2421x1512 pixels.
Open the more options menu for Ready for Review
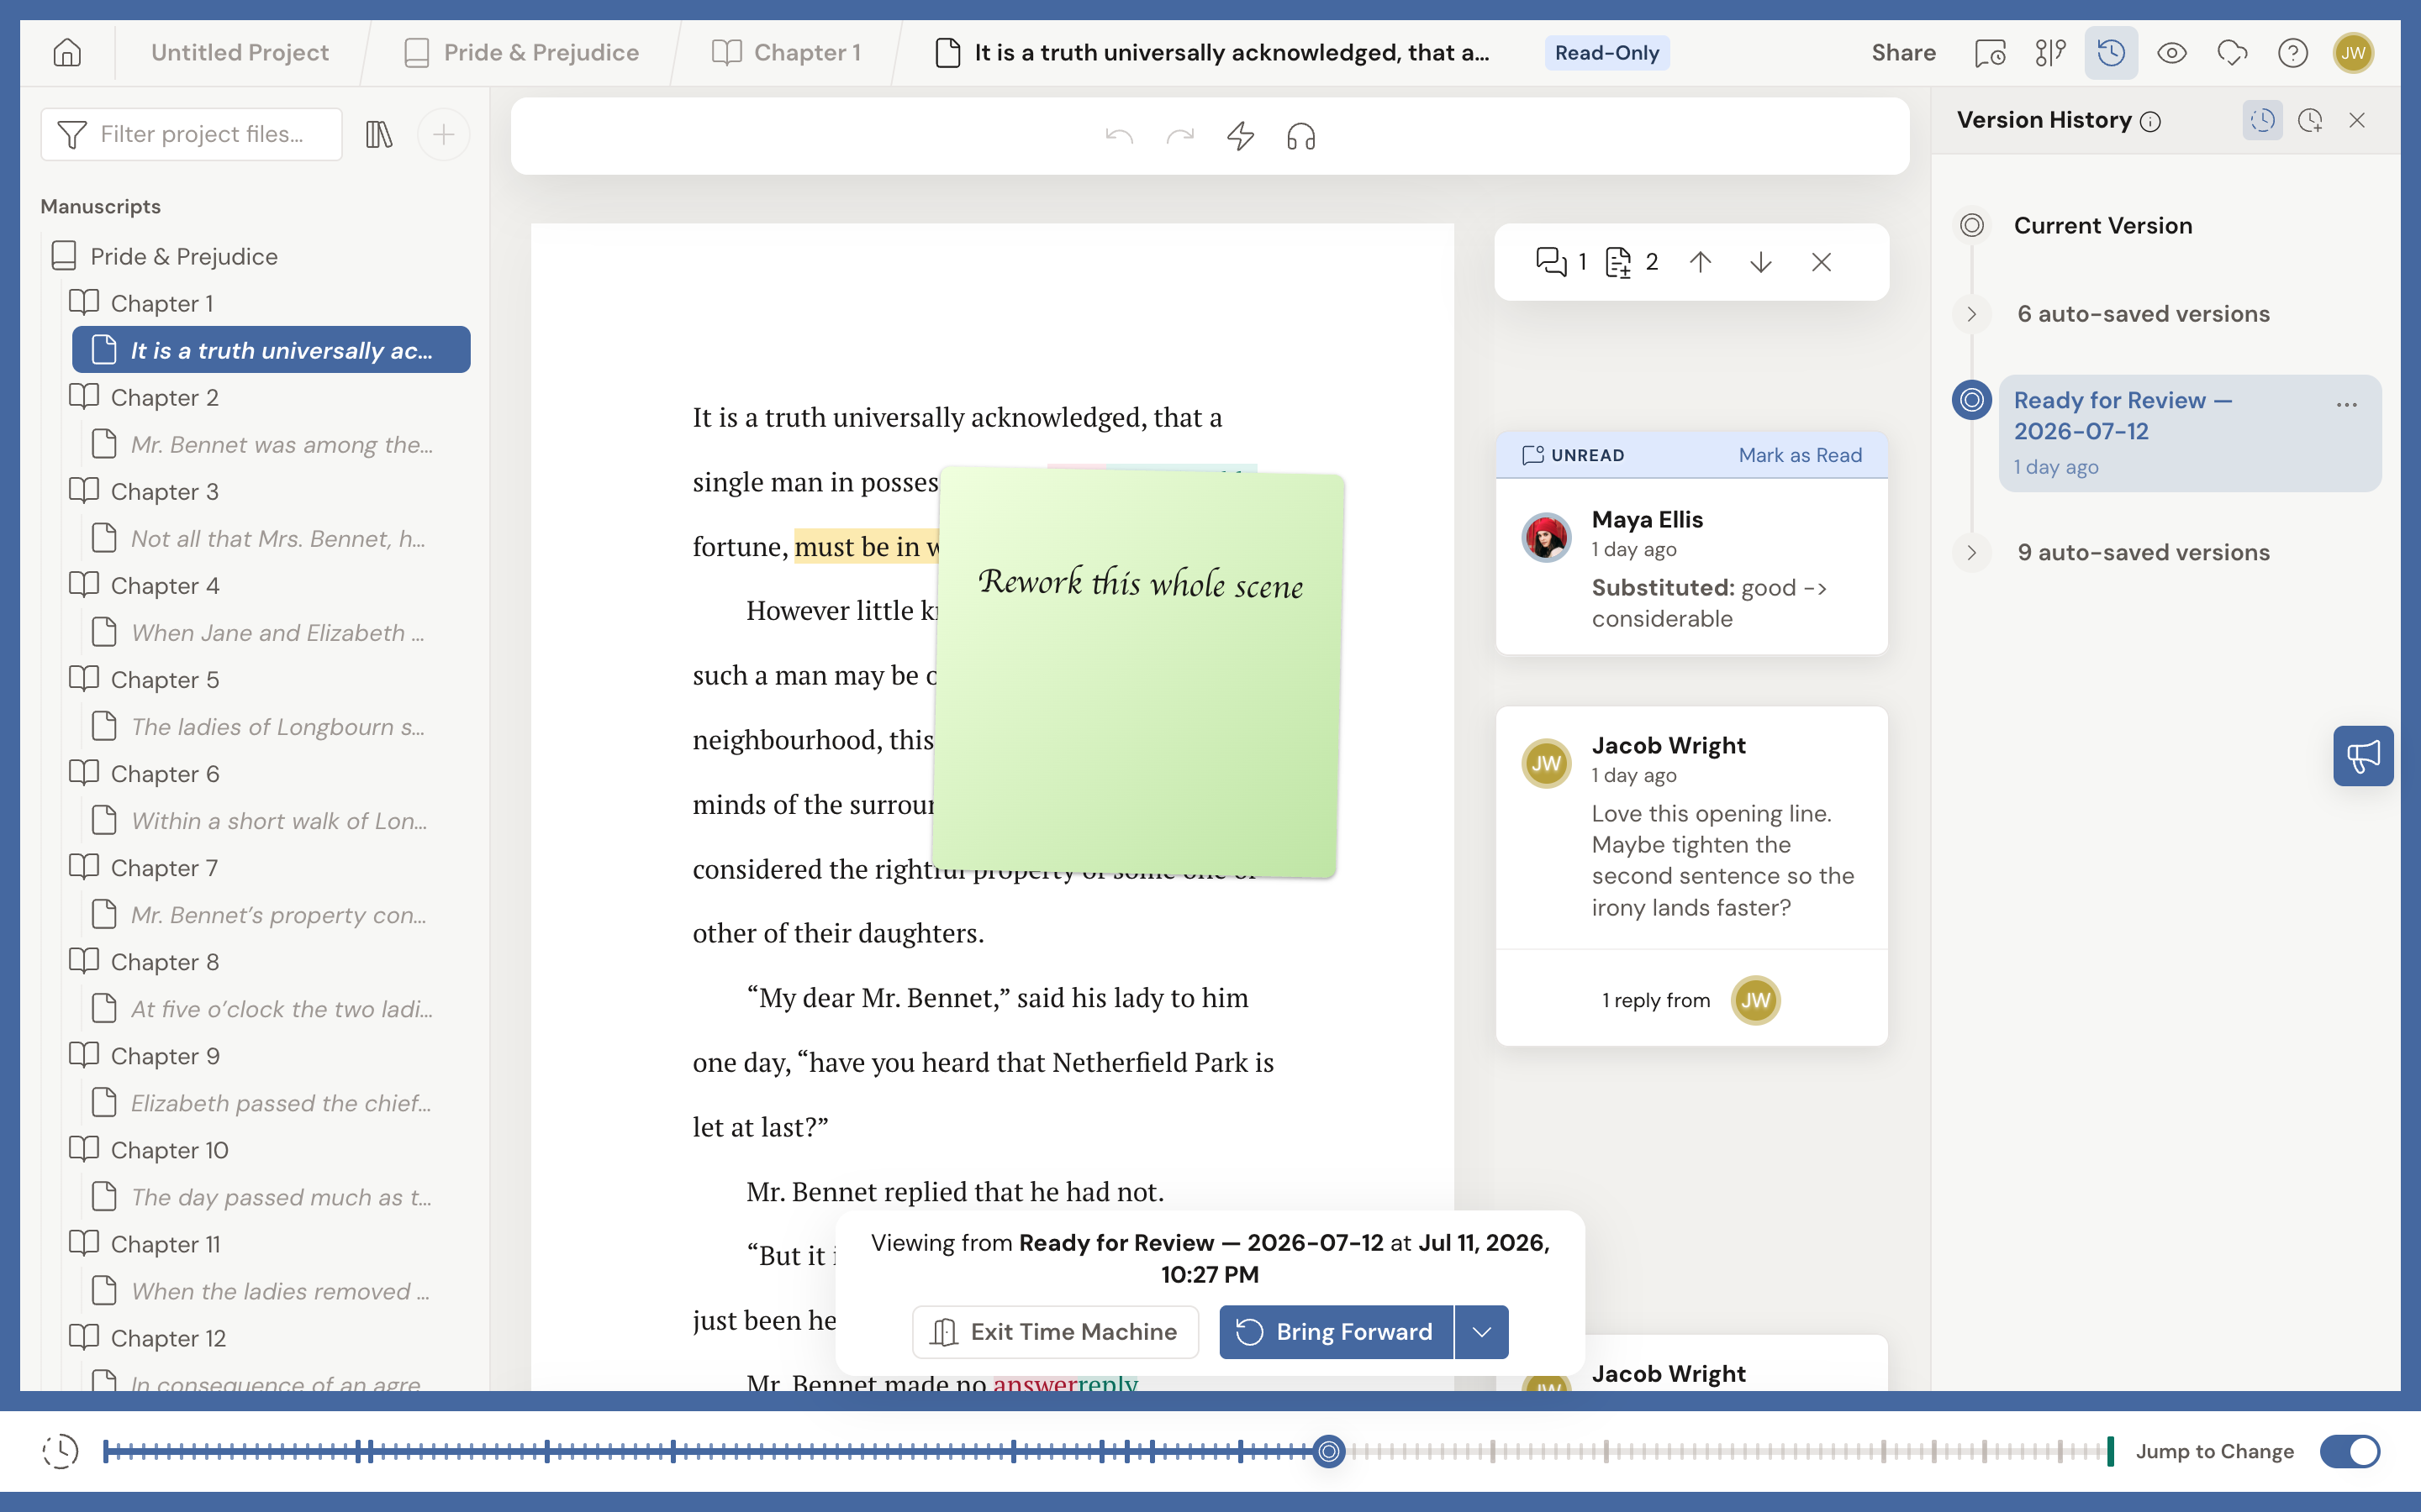click(2347, 405)
